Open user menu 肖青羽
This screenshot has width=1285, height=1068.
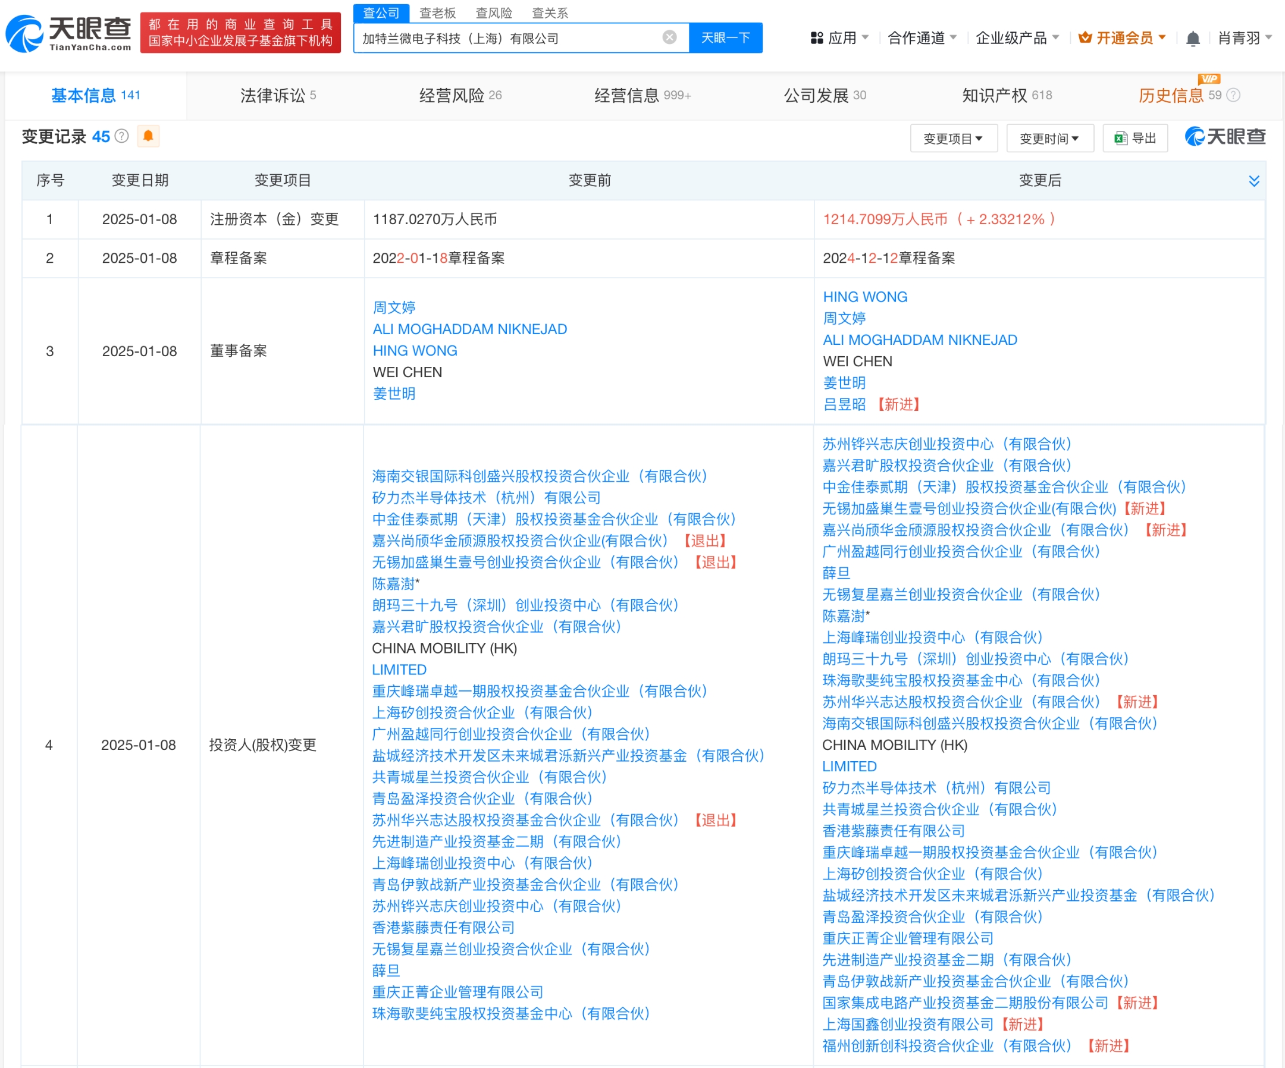tap(1244, 38)
